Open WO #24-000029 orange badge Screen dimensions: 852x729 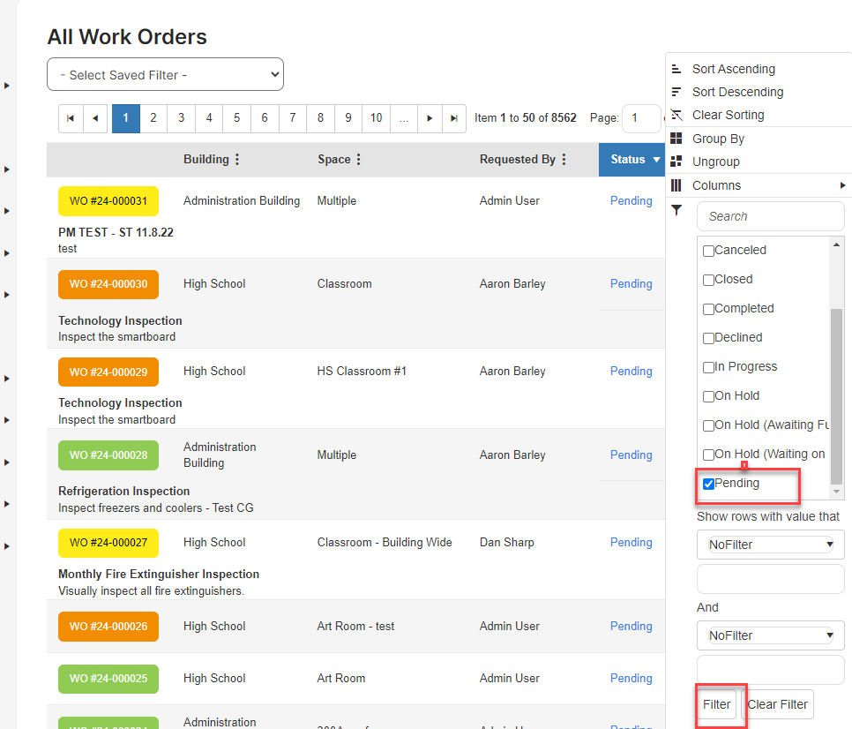[108, 372]
